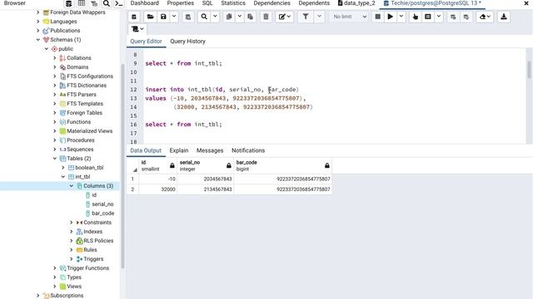Click the Rollback transaction icon
This screenshot has width=533, height=299.
click(466, 17)
